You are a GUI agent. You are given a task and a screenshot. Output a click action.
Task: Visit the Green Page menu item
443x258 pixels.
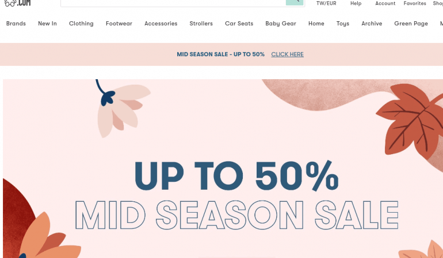click(x=411, y=24)
